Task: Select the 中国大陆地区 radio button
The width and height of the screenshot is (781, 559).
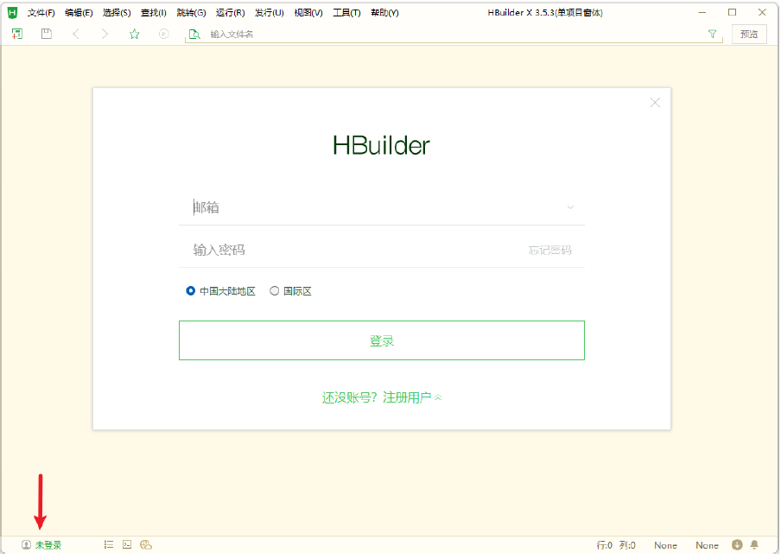Action: tap(190, 291)
